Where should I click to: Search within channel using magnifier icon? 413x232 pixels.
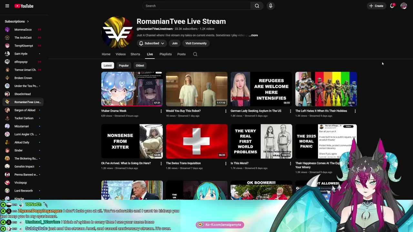tap(195, 54)
